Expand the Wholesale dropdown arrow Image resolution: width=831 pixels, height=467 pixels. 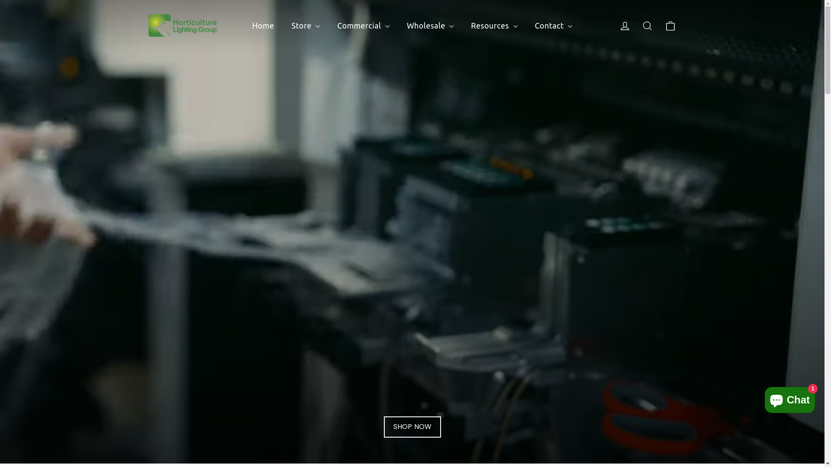point(451,26)
